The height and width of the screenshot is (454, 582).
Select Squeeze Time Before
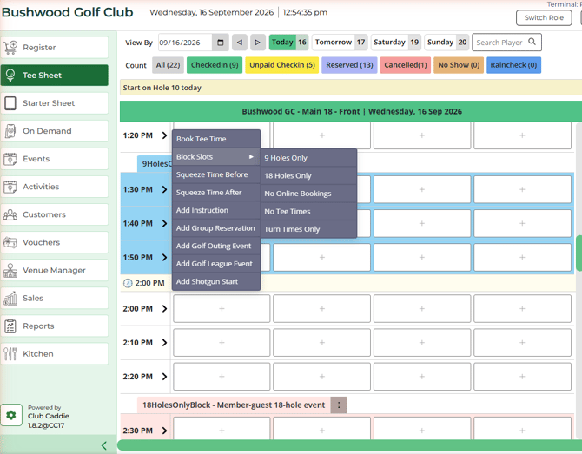point(216,174)
